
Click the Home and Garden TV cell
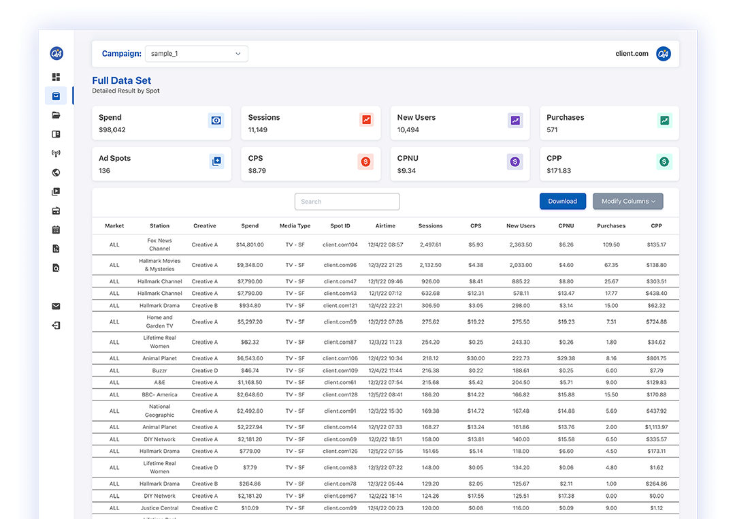click(159, 321)
